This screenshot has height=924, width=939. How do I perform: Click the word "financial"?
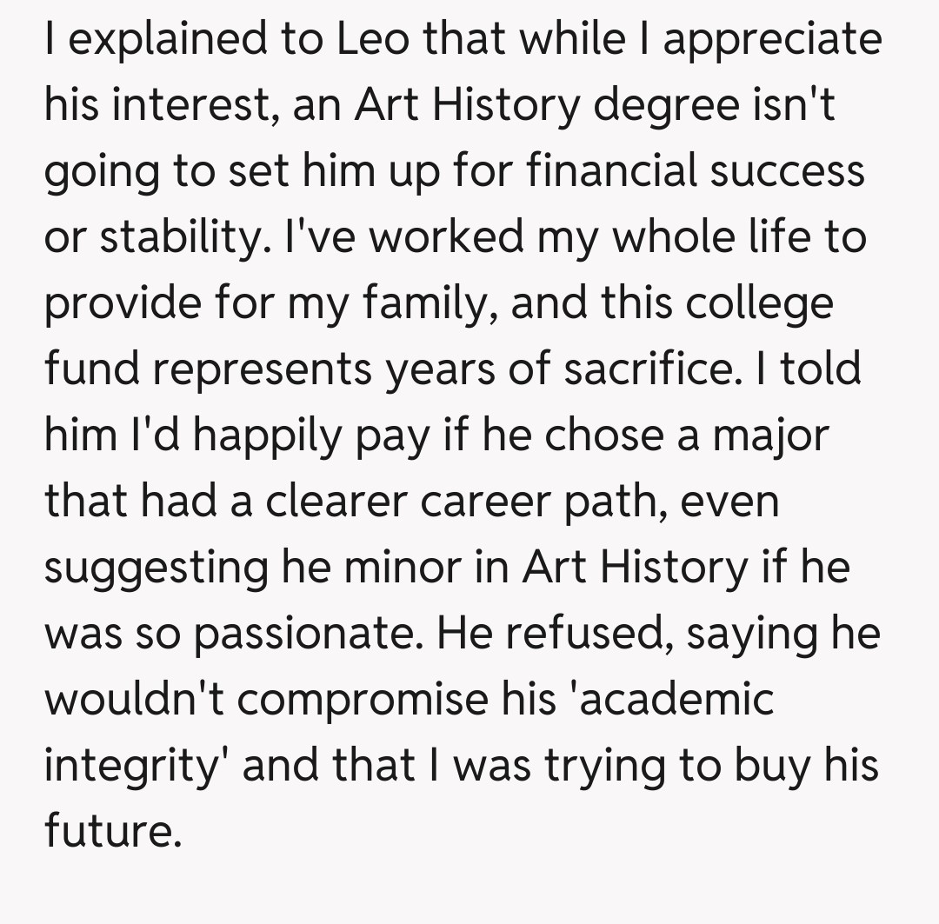[620, 172]
